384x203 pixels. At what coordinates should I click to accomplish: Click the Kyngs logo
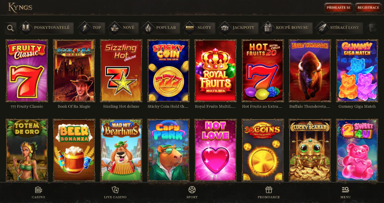20,7
